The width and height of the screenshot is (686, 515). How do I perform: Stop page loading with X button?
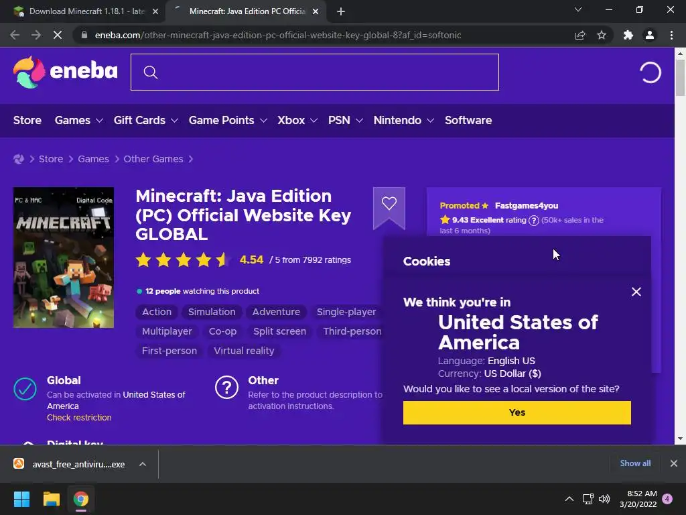click(58, 35)
